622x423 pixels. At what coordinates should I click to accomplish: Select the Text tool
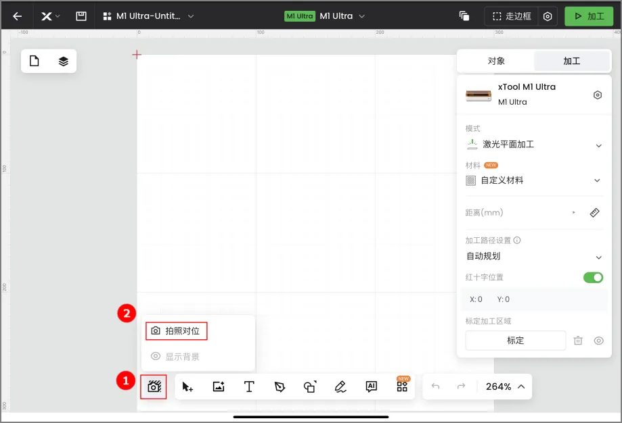pos(249,387)
